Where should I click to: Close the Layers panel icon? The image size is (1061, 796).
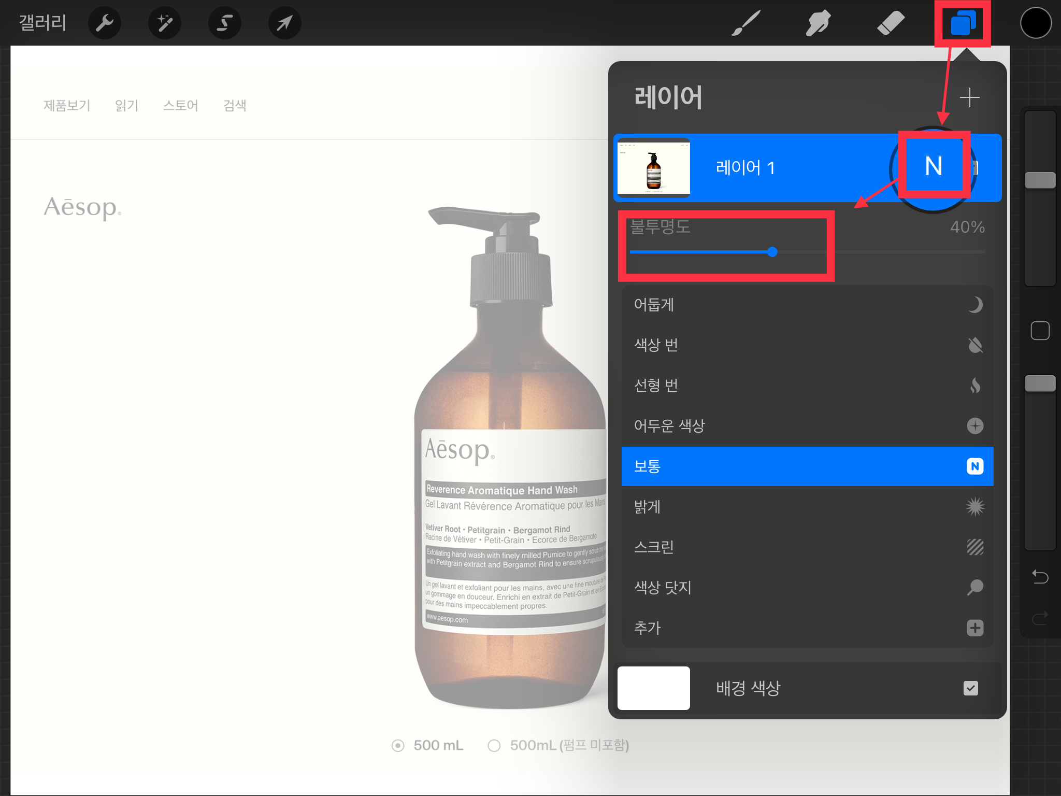coord(963,23)
